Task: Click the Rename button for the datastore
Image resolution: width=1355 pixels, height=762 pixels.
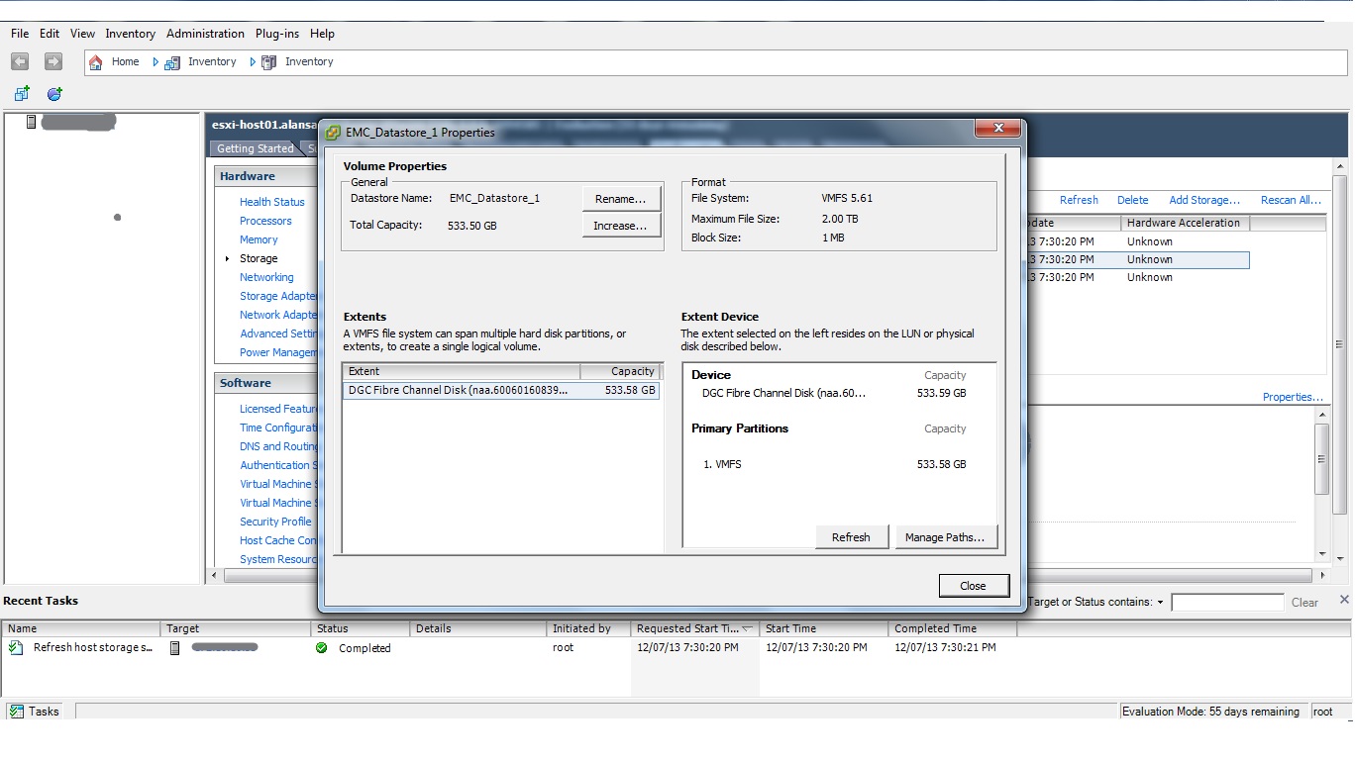Action: pyautogui.click(x=621, y=198)
